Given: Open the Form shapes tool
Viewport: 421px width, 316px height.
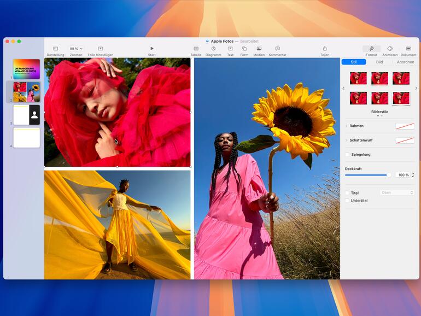Looking at the screenshot, I should click(244, 49).
